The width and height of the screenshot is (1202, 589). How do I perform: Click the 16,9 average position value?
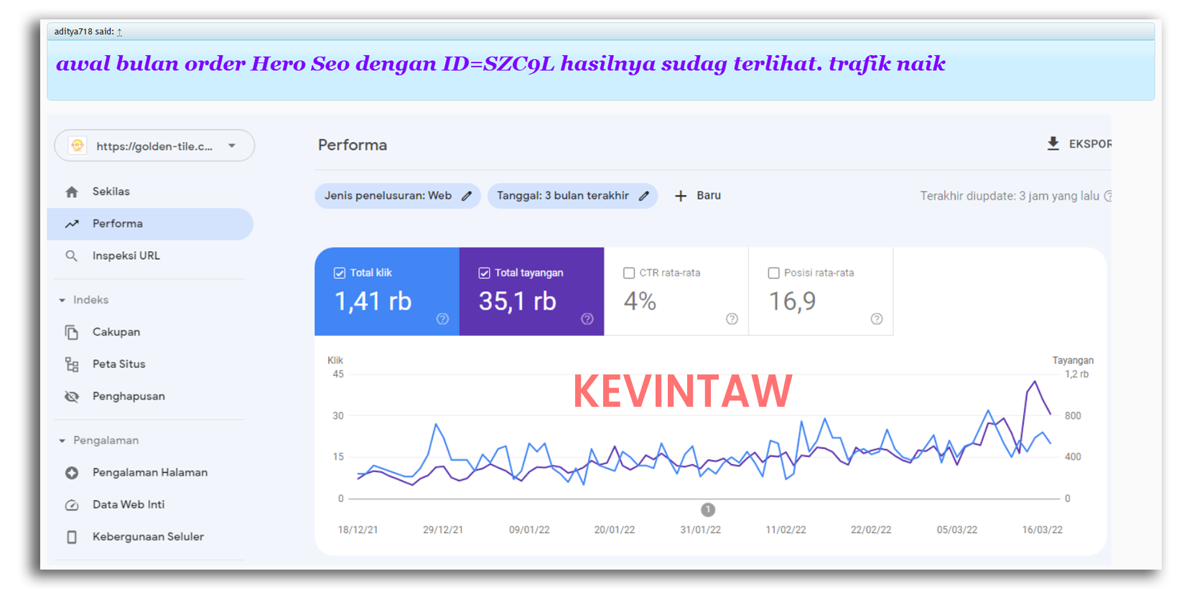click(793, 301)
